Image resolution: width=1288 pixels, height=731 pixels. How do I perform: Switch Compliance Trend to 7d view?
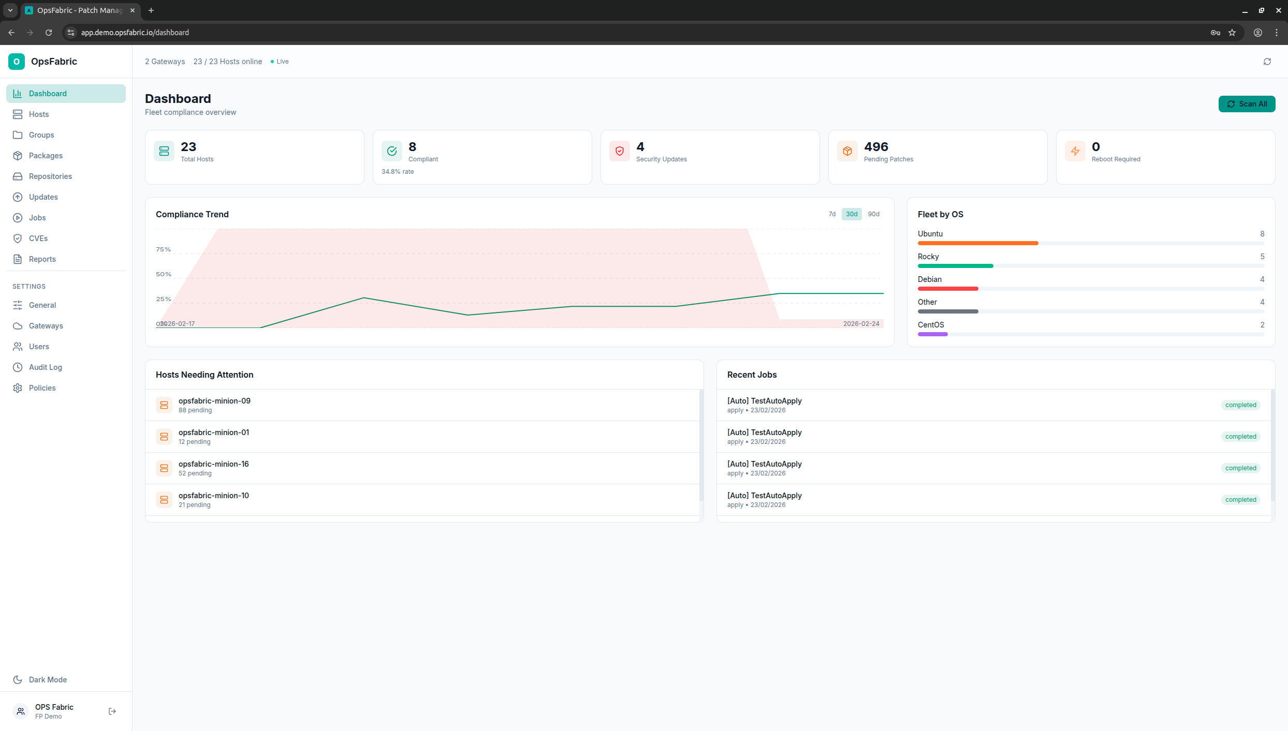(x=831, y=214)
